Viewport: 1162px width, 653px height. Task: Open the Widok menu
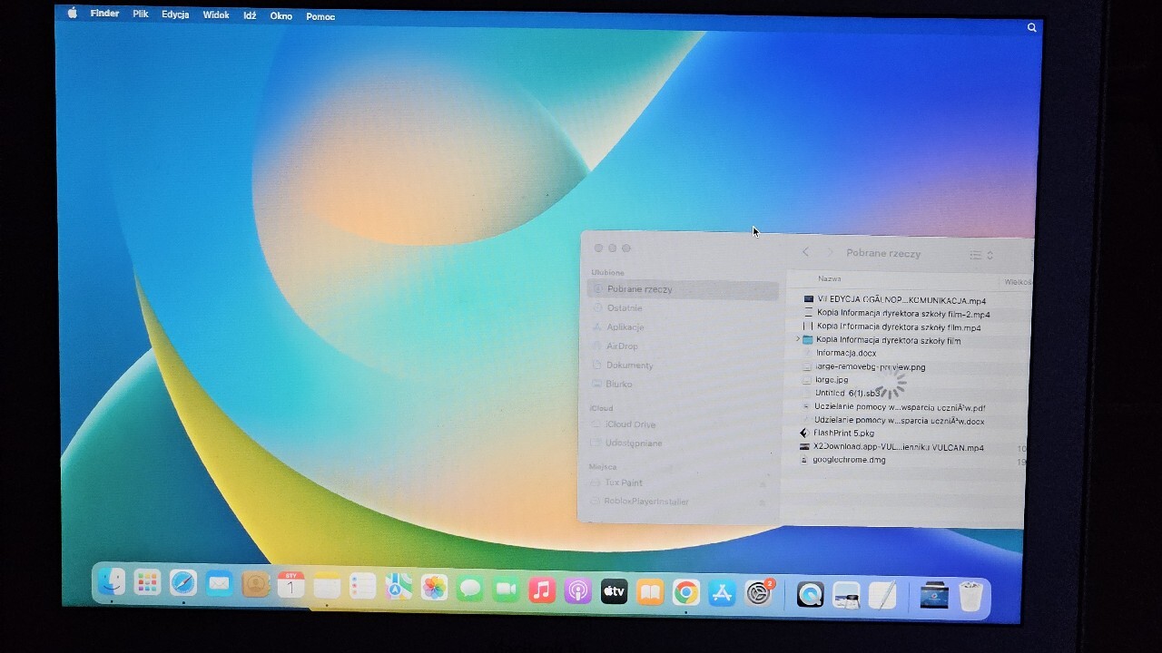(216, 15)
